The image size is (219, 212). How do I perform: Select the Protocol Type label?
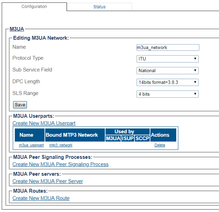28,58
